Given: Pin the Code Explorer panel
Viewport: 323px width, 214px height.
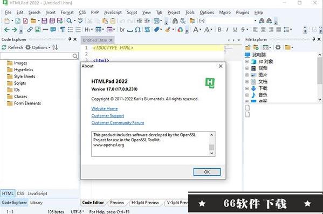Looking at the screenshot, I should click(x=70, y=39).
